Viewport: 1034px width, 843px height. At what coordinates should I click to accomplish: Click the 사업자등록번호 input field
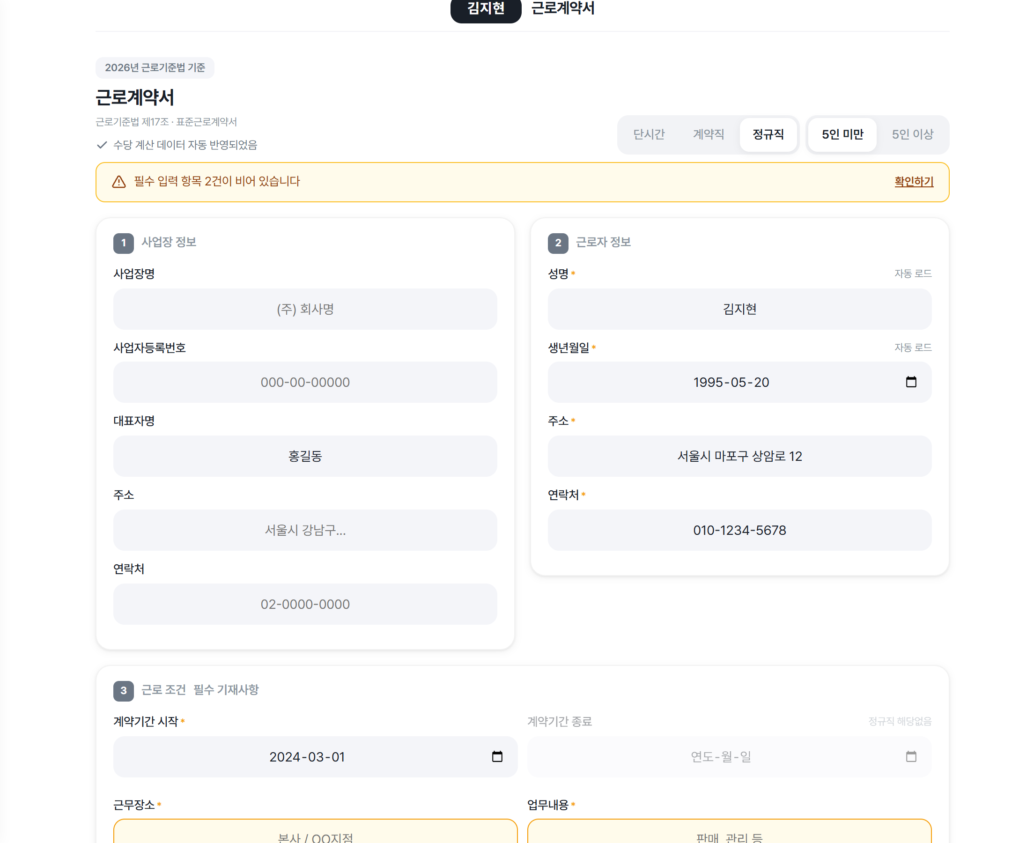pyautogui.click(x=305, y=382)
